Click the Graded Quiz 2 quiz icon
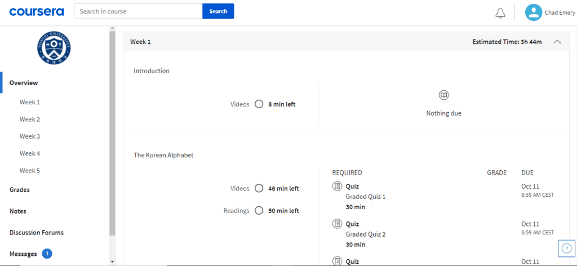The width and height of the screenshot is (577, 266). [337, 224]
